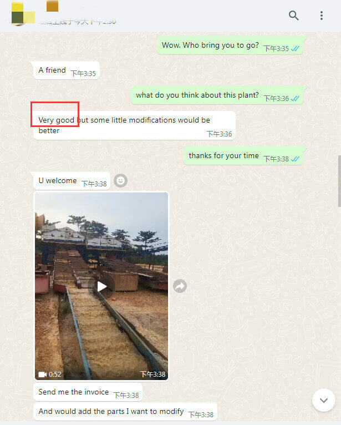The width and height of the screenshot is (341, 425).
Task: Click "And would add the parts" message
Action: pyautogui.click(x=125, y=412)
